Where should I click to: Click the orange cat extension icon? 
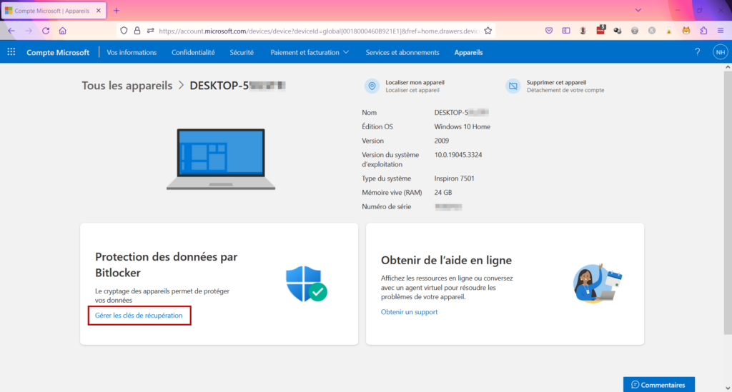[x=686, y=31]
